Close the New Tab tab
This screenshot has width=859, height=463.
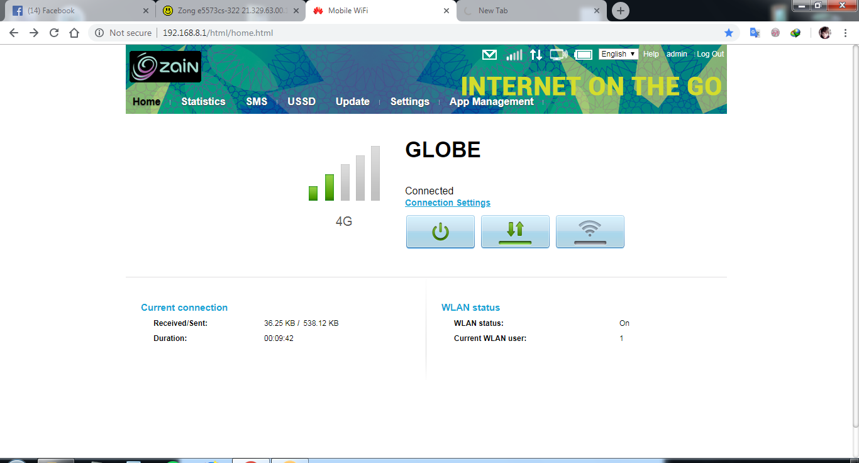pos(597,11)
